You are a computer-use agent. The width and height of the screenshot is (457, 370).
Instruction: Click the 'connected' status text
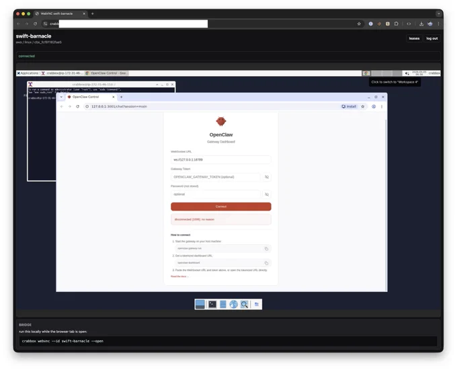[26, 56]
